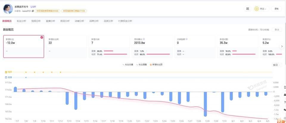Select the 新增粉丝团 22 metric card

[x=66, y=47]
